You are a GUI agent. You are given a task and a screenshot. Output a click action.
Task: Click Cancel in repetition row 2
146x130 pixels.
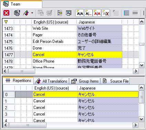pos(55,108)
